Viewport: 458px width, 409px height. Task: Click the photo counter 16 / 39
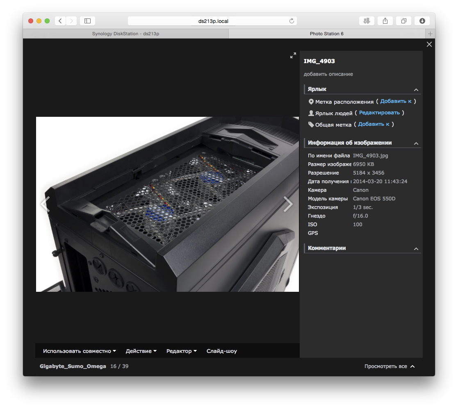pyautogui.click(x=119, y=366)
